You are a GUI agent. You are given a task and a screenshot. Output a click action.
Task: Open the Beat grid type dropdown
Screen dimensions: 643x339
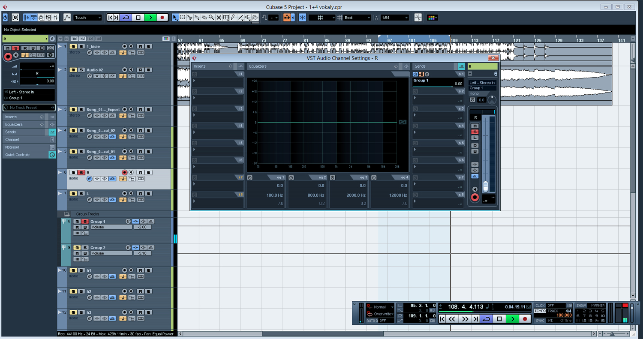tap(357, 18)
